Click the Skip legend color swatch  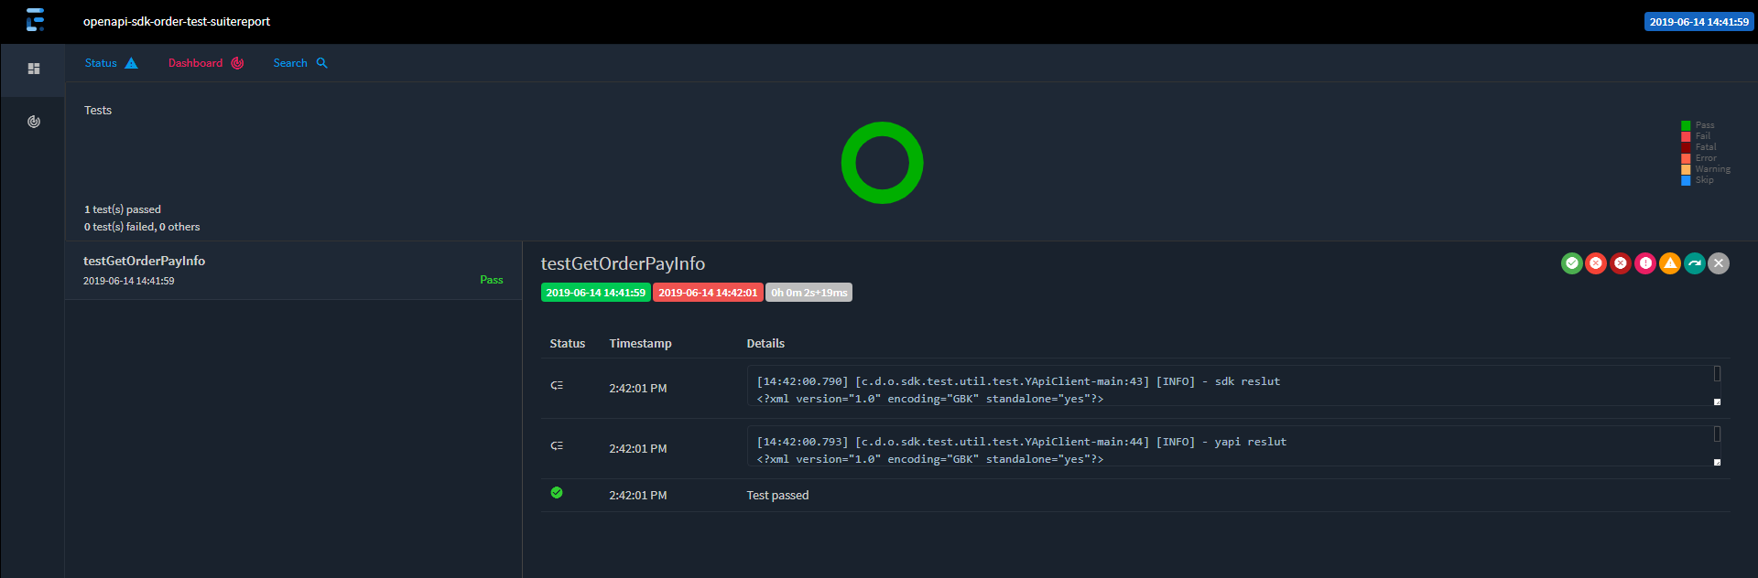pos(1686,180)
